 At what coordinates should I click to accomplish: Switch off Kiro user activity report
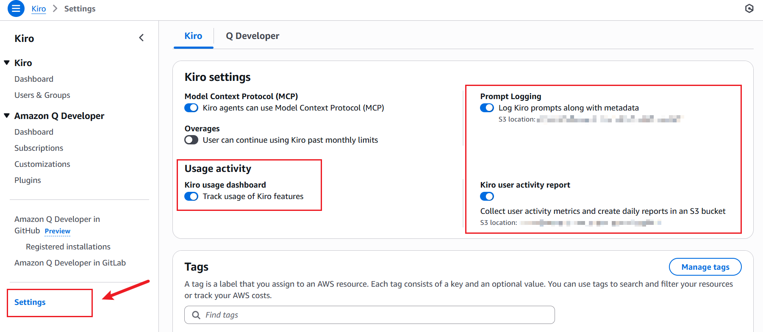[x=487, y=196]
